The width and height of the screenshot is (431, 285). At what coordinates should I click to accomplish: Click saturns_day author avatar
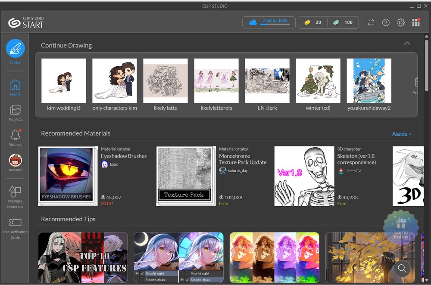pyautogui.click(x=223, y=171)
